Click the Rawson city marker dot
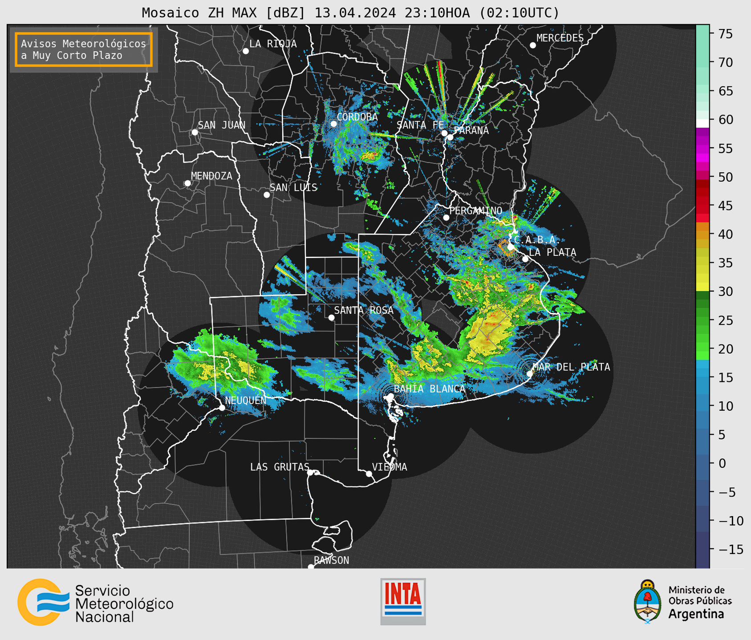The height and width of the screenshot is (640, 751). 311,567
